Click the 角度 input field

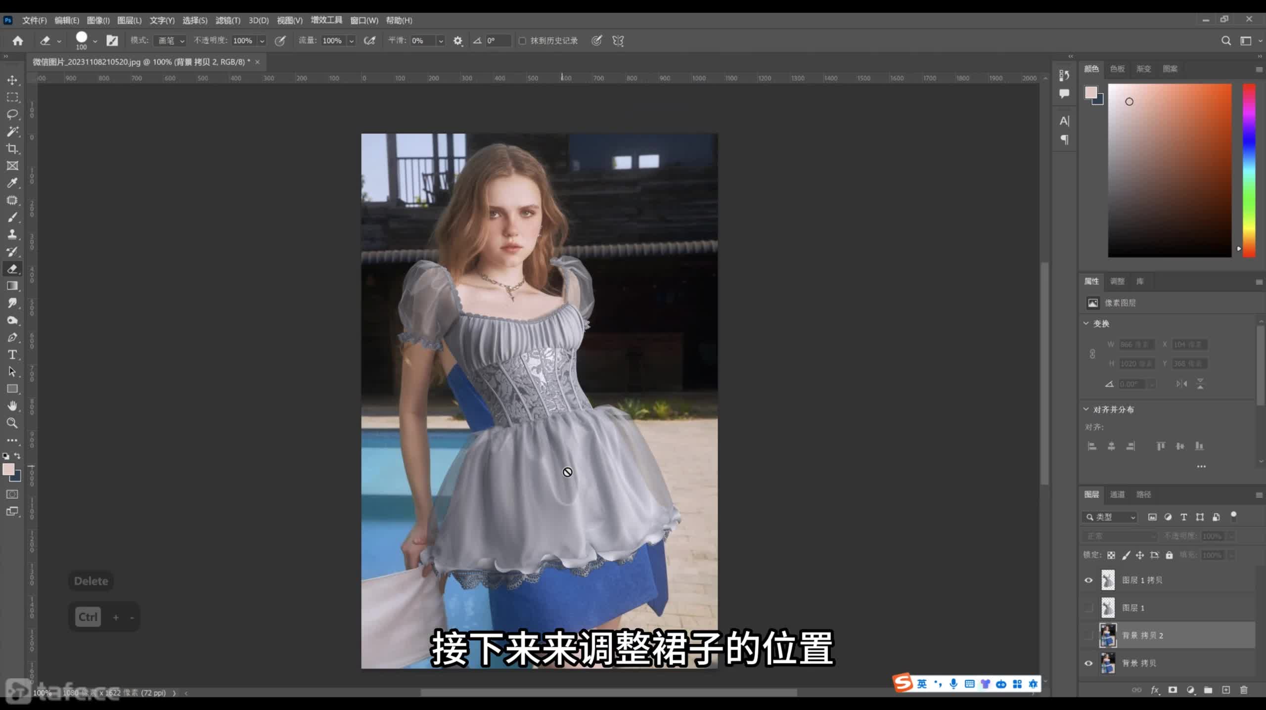point(497,41)
